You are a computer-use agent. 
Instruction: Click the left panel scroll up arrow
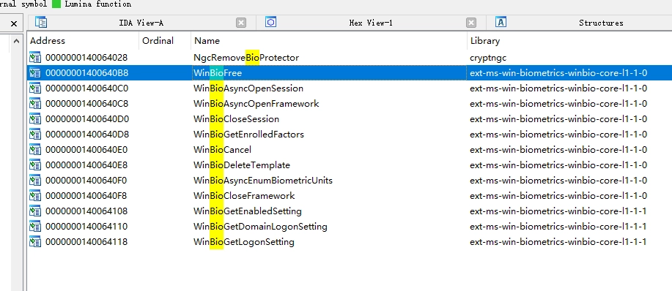click(x=16, y=42)
